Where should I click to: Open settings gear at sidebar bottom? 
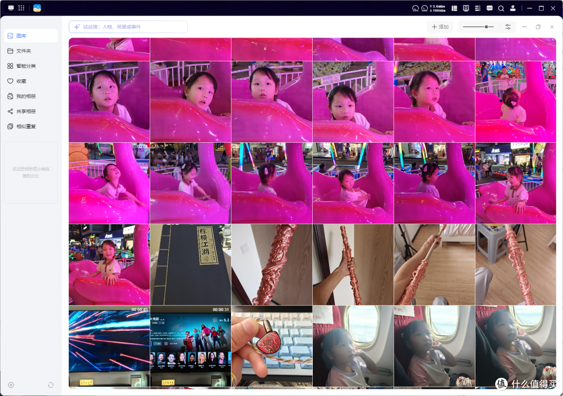click(11, 385)
